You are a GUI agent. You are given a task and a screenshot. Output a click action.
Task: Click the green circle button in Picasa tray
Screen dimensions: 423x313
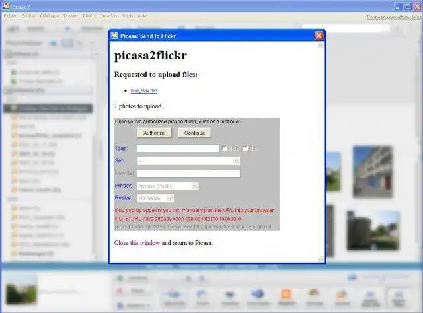pyautogui.click(x=120, y=278)
